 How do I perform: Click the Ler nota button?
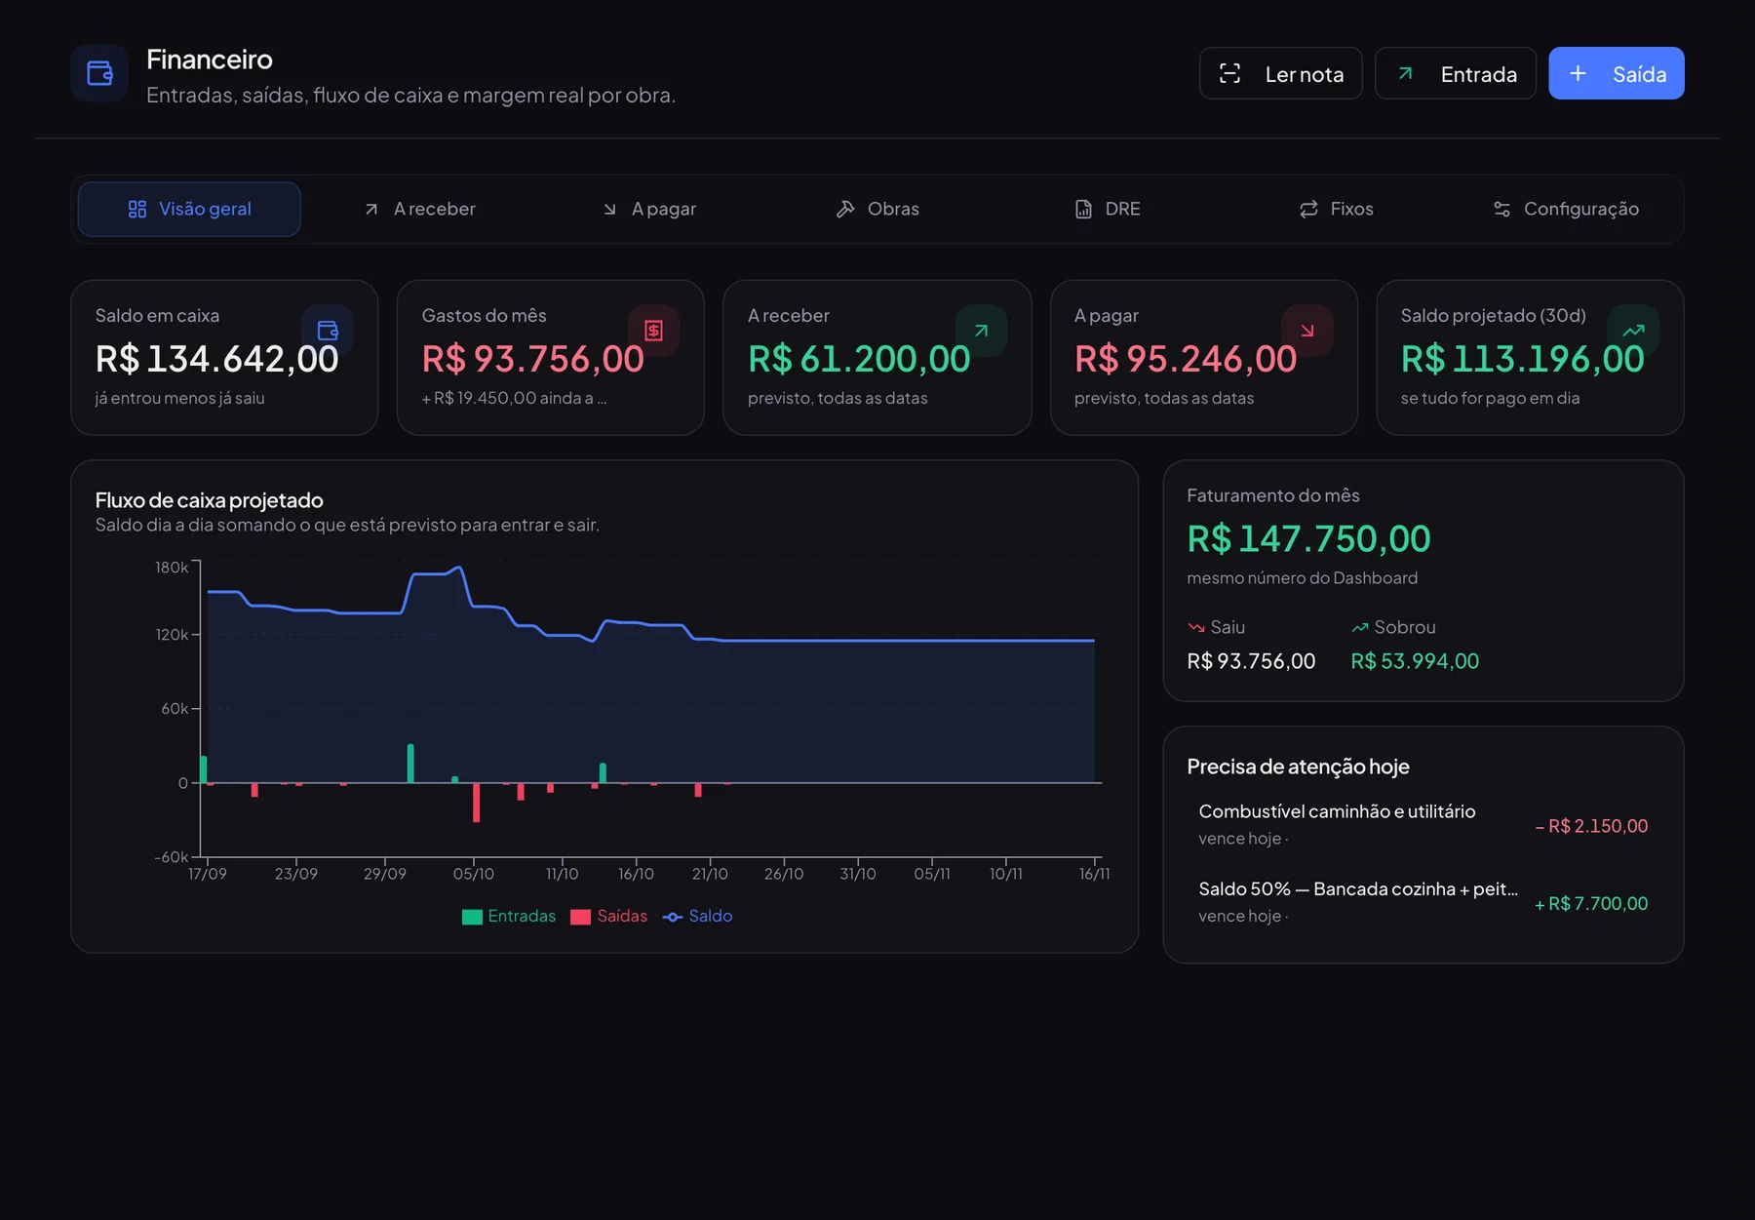point(1280,73)
